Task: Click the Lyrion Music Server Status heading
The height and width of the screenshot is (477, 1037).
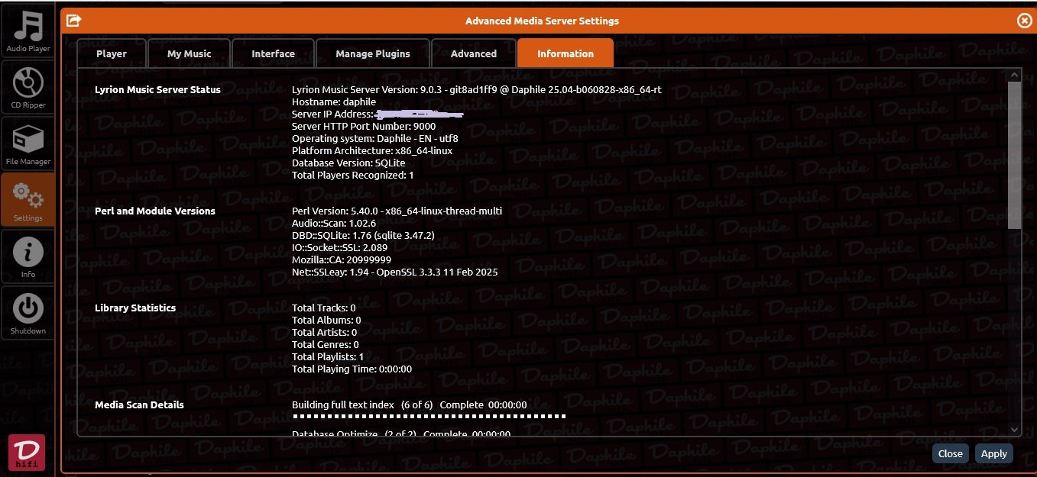Action: 157,89
